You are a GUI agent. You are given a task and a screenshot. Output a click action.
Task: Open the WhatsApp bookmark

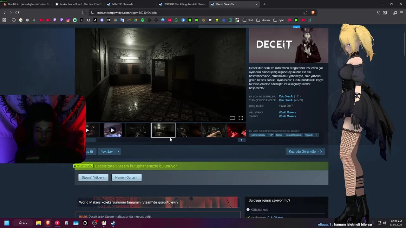coord(176,20)
